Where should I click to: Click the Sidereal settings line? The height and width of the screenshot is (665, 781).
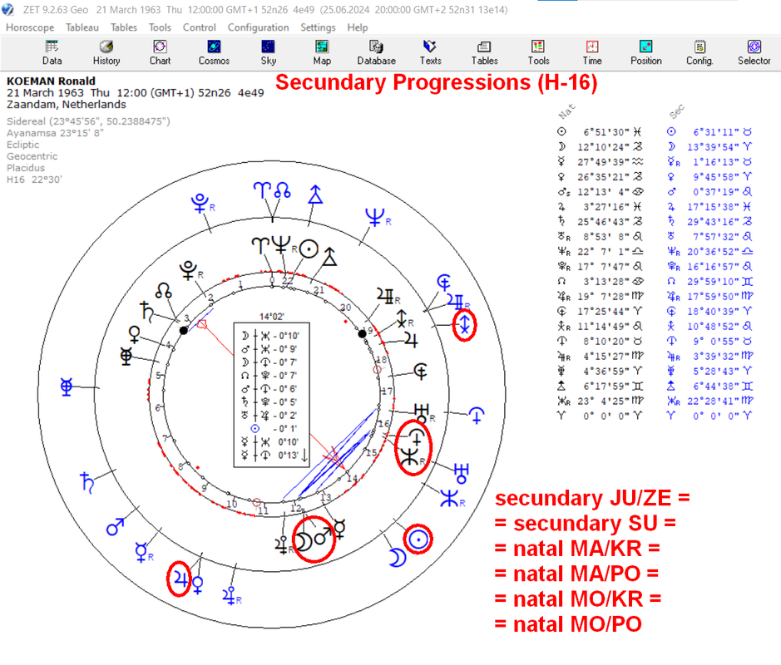[88, 121]
